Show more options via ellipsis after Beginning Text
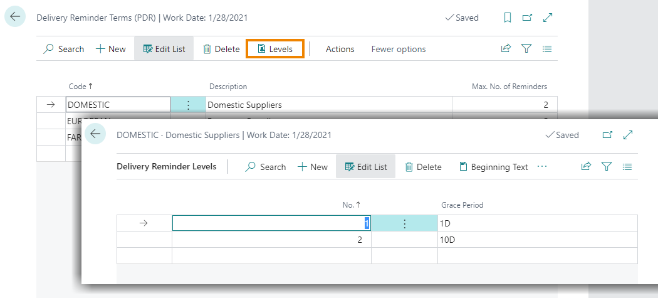 [x=542, y=167]
